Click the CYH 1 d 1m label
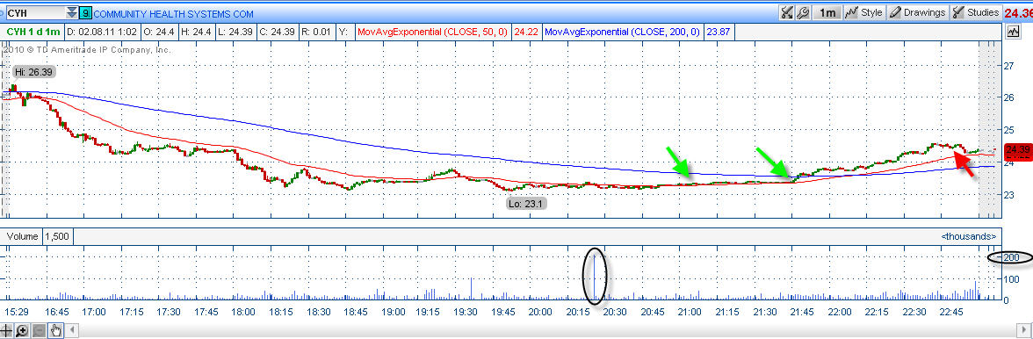This screenshot has height=339, width=1033. (x=33, y=31)
